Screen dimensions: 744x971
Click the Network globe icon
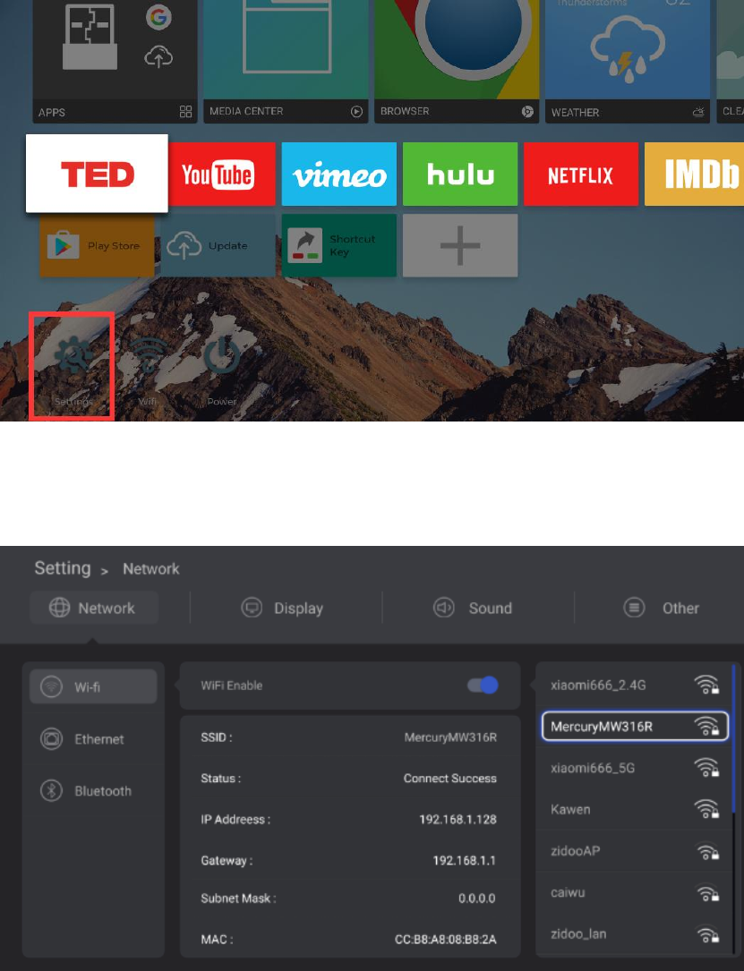[59, 608]
